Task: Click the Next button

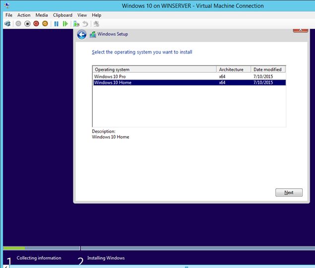Action: click(x=289, y=192)
